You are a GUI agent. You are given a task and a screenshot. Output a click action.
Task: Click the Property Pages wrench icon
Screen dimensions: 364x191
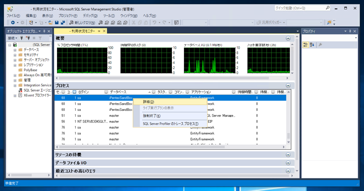tap(320, 45)
